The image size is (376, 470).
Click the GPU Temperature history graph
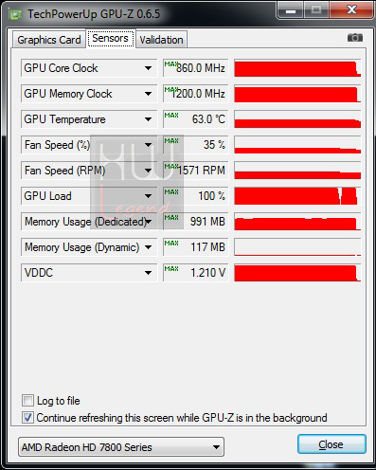(297, 119)
